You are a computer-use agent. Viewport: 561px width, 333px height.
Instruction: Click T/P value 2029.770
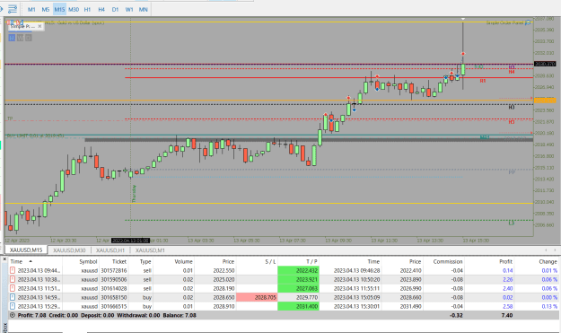coord(307,297)
